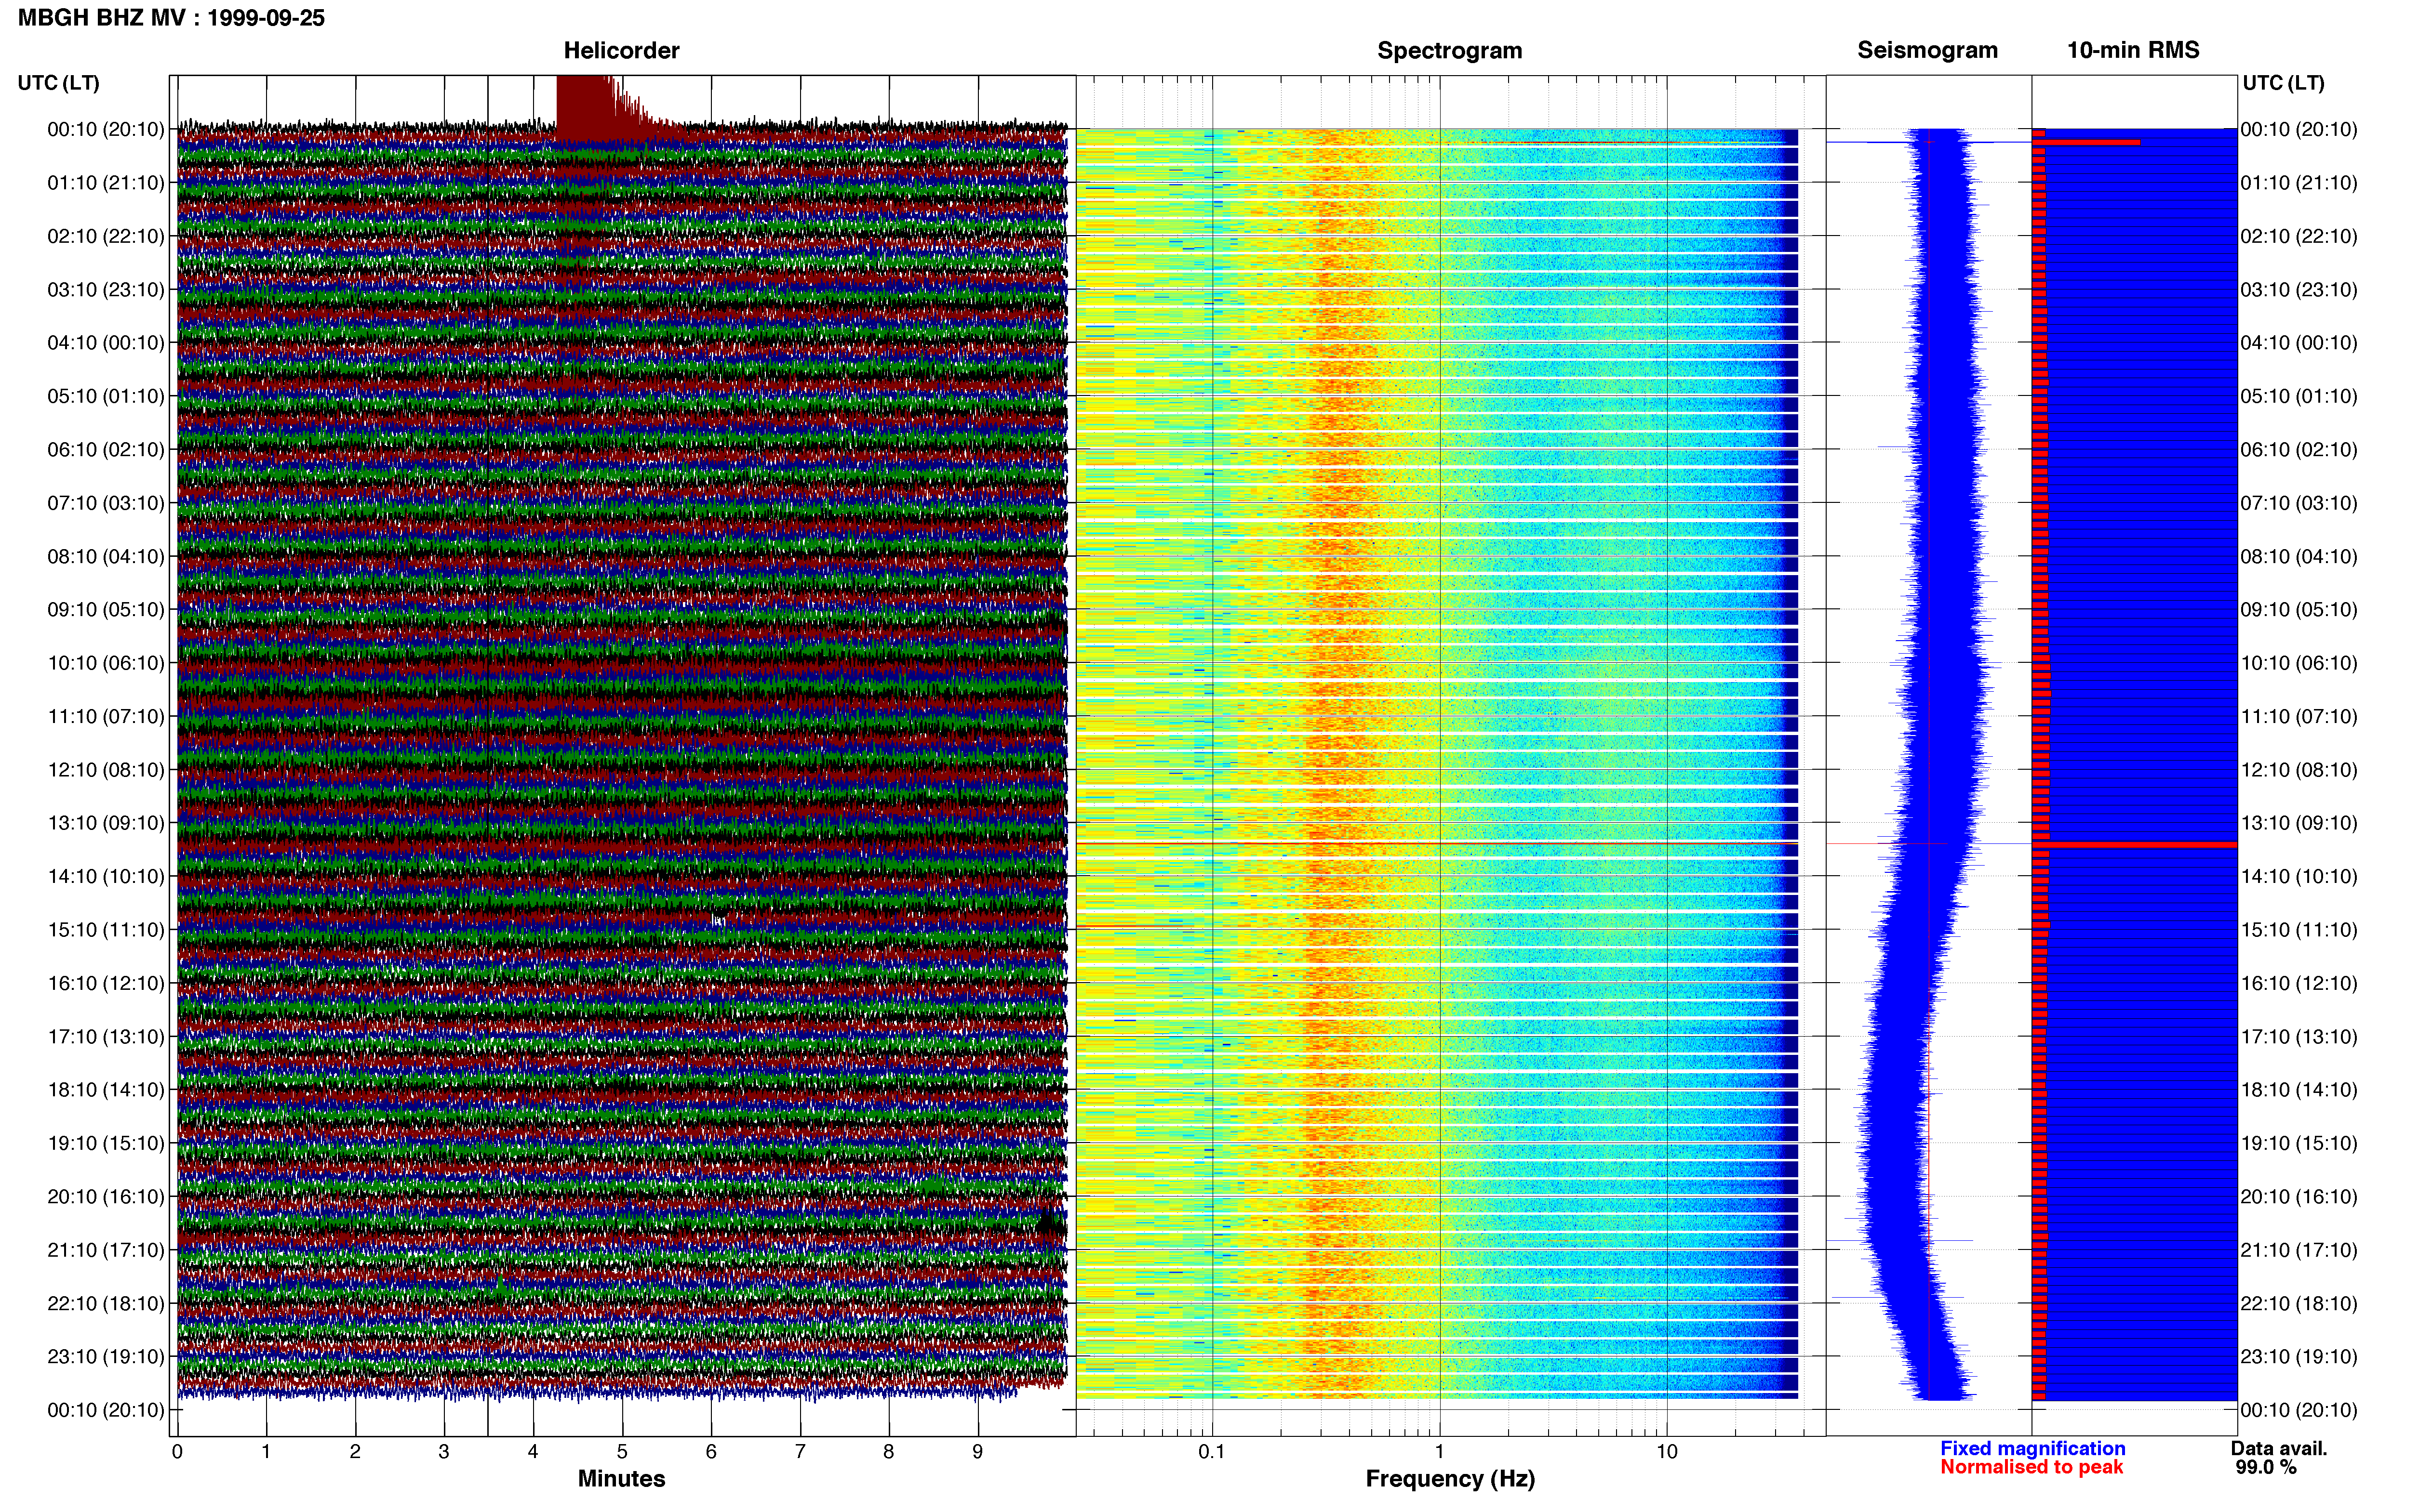The width and height of the screenshot is (2419, 1512).
Task: Click tick label 2 on the Minutes axis
Action: 355,1452
